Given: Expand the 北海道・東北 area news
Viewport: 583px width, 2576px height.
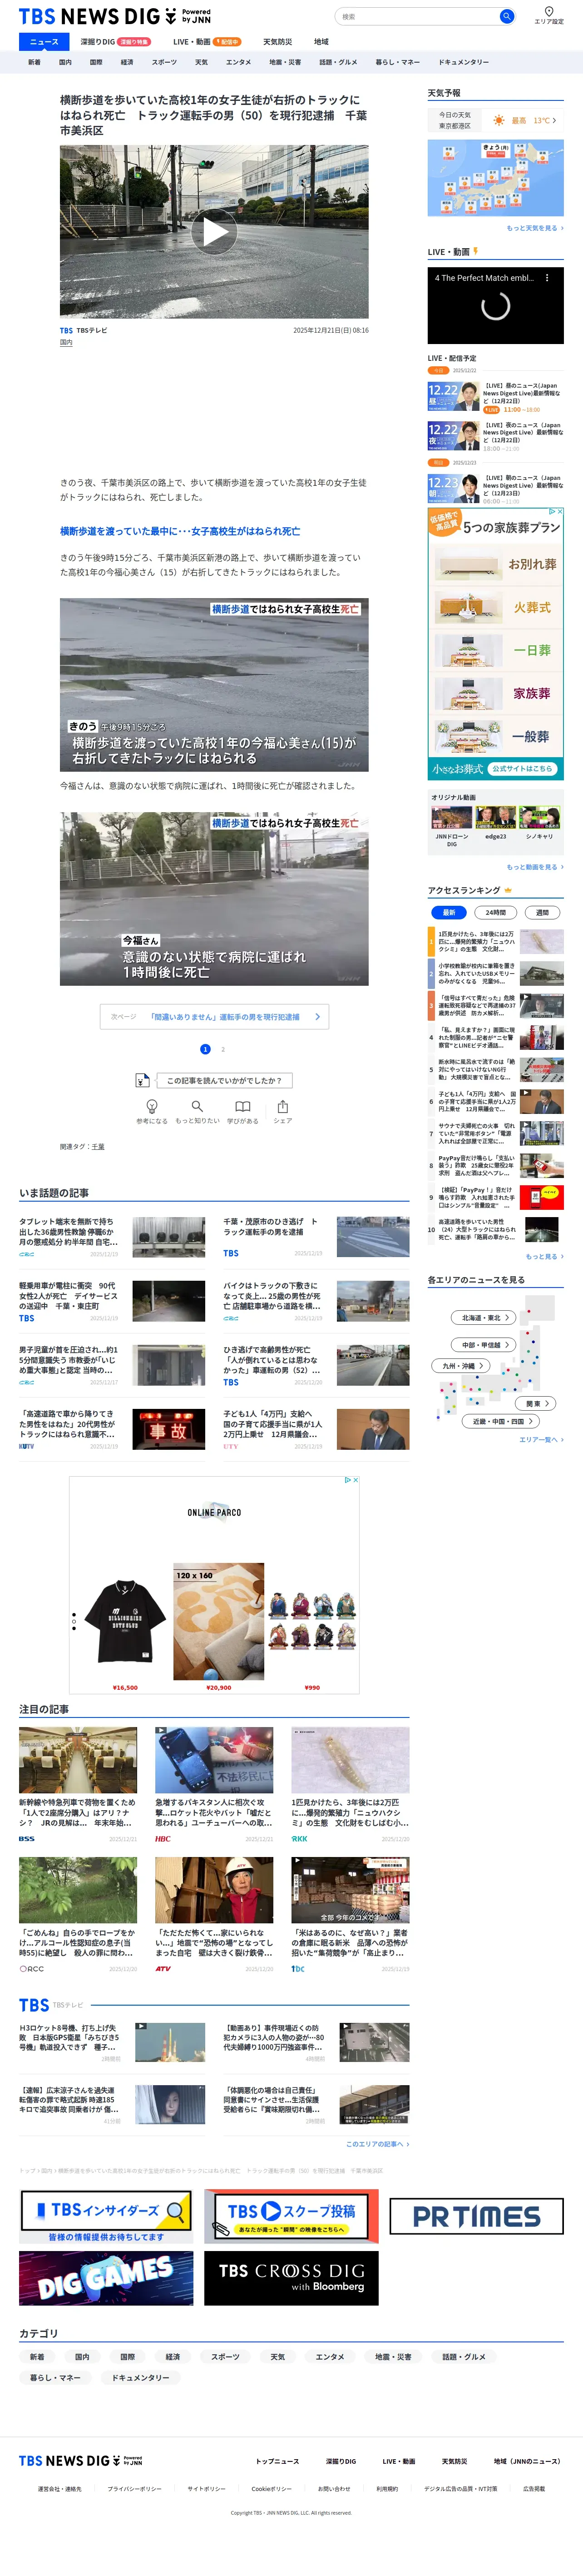Looking at the screenshot, I should coord(484,1318).
